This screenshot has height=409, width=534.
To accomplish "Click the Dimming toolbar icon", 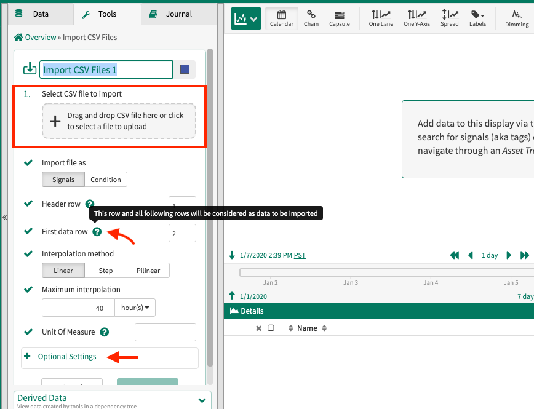I will 516,18.
